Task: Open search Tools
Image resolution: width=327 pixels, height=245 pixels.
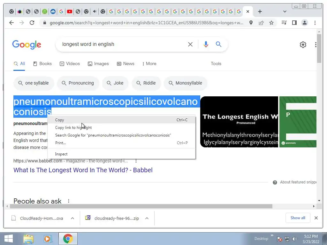Action: point(216,63)
